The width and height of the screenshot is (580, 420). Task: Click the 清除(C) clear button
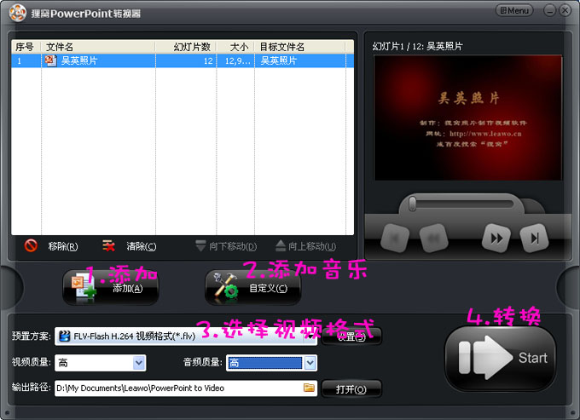[142, 246]
